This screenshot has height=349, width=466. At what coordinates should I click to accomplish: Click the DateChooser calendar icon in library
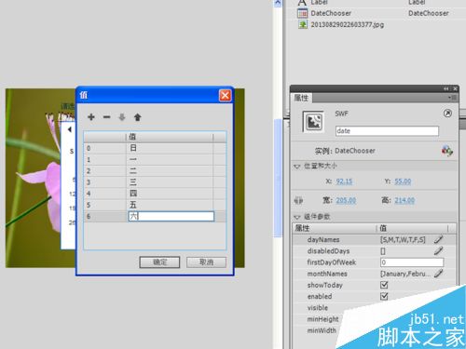point(302,13)
